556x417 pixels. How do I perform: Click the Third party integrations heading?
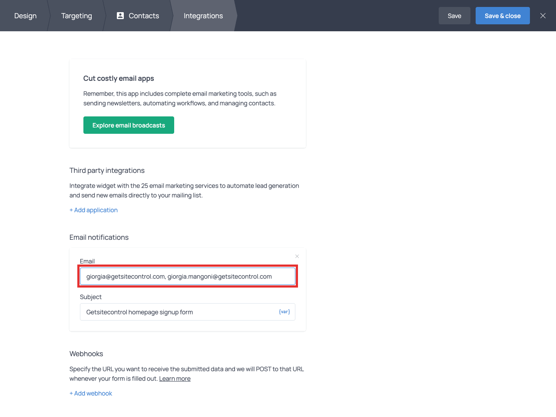(x=107, y=171)
